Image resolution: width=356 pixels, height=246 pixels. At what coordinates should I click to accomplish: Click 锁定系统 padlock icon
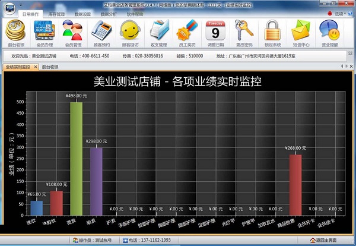tap(272, 30)
